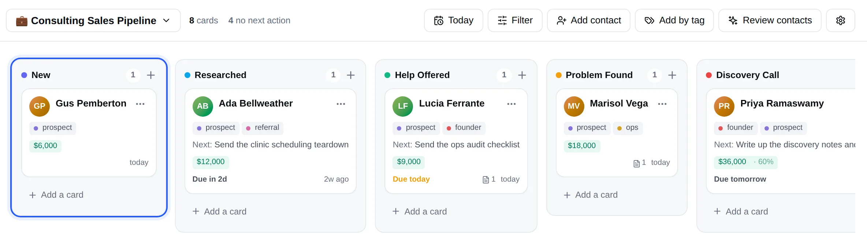Viewport: 867px width, 248px height.
Task: Click Add a card in Discovery Call column
Action: (741, 212)
